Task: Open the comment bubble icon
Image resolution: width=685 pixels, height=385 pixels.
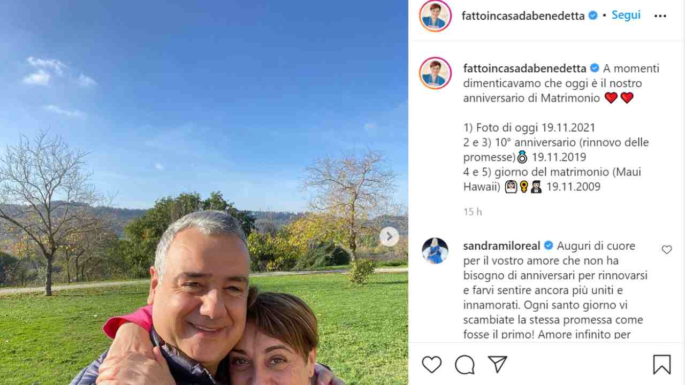Action: click(x=465, y=365)
